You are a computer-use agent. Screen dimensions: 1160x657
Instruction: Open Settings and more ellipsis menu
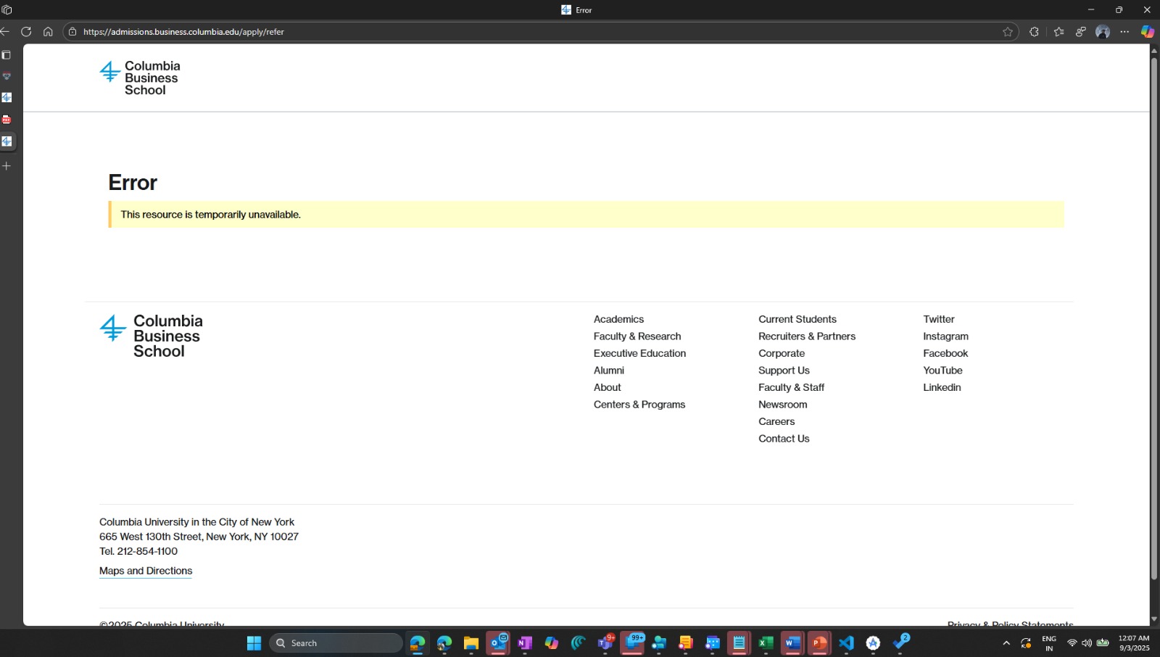point(1124,32)
